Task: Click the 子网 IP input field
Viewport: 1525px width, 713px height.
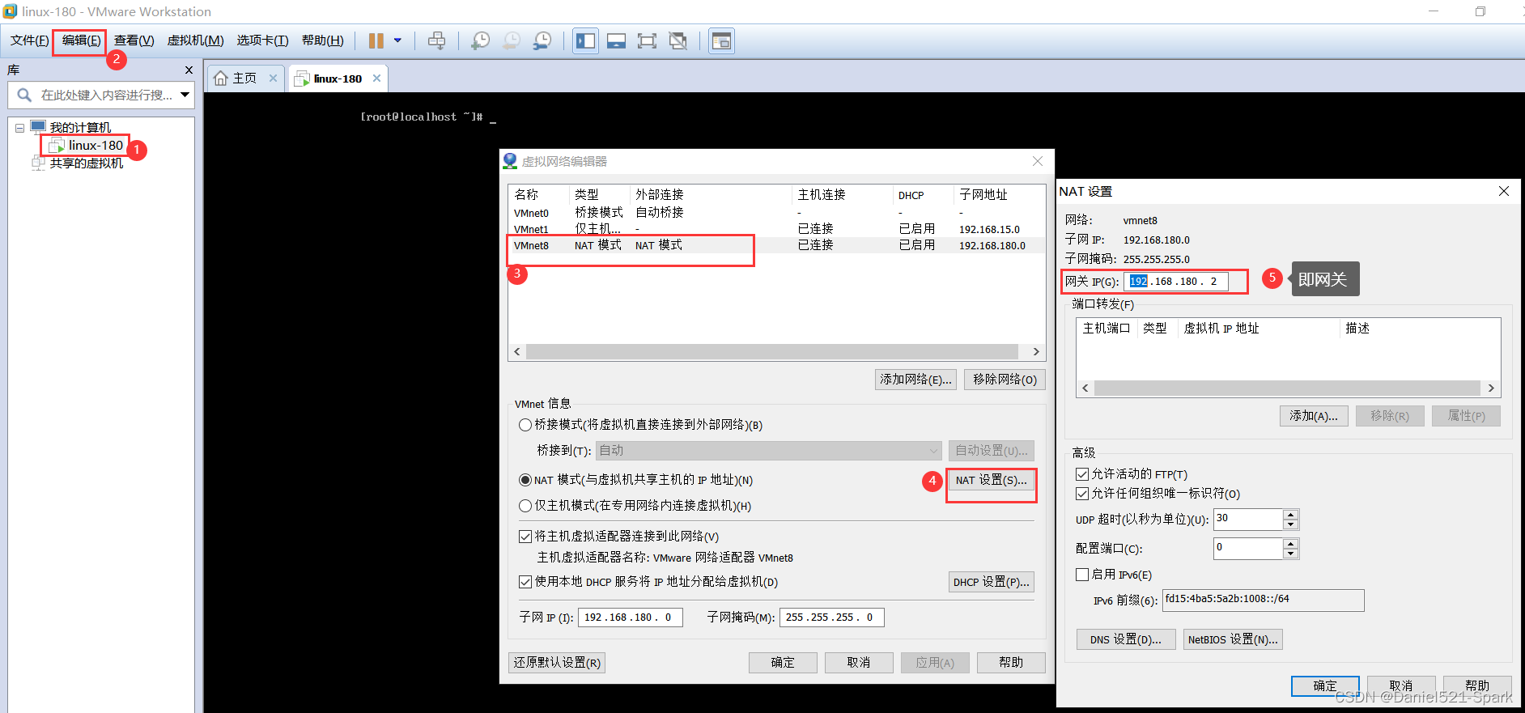Action: coord(631,618)
